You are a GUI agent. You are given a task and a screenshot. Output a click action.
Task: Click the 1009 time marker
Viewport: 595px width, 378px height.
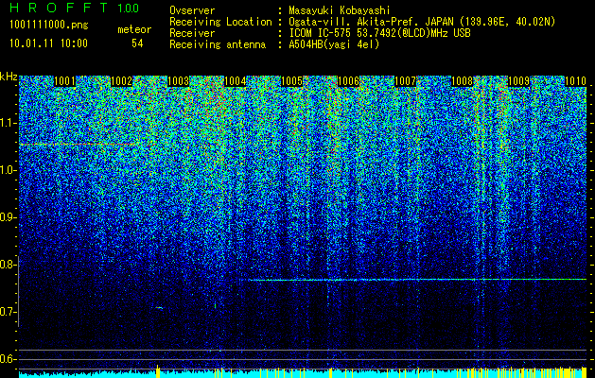tap(518, 81)
